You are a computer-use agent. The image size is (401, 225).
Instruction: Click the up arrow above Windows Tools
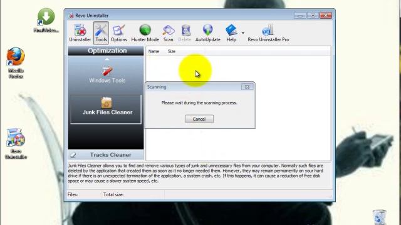click(x=107, y=59)
